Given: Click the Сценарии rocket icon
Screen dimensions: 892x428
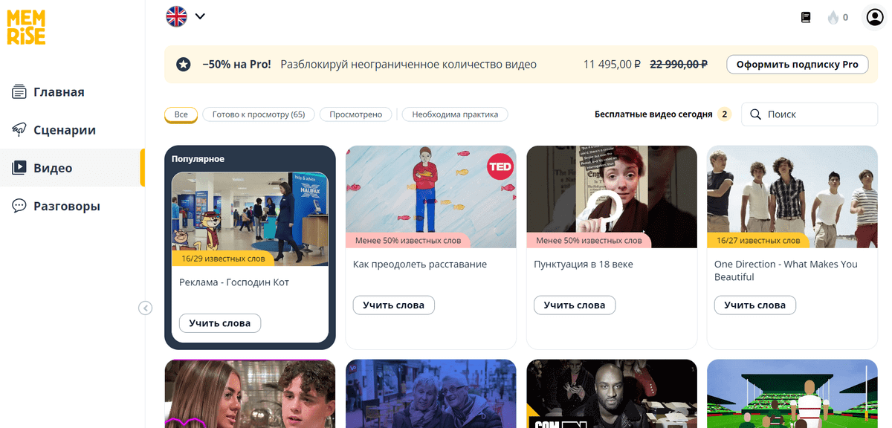Looking at the screenshot, I should click(x=19, y=130).
